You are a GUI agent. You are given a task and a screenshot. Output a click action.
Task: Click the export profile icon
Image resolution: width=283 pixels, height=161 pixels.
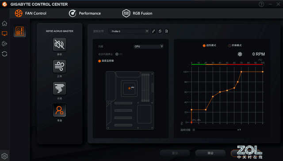tap(160, 31)
